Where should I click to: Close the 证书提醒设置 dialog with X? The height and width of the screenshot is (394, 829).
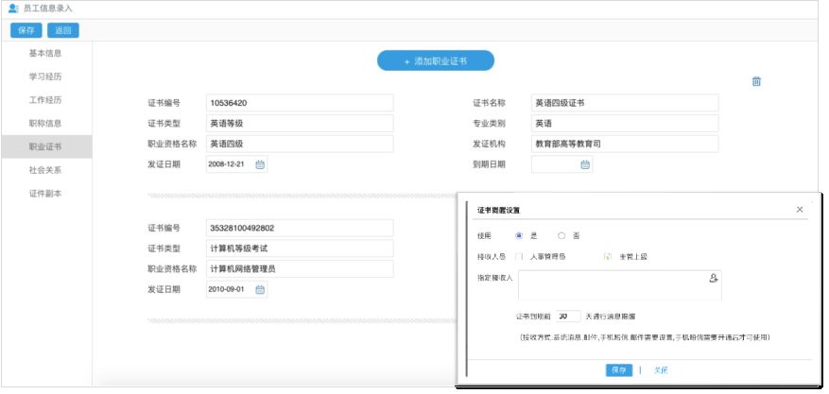800,209
